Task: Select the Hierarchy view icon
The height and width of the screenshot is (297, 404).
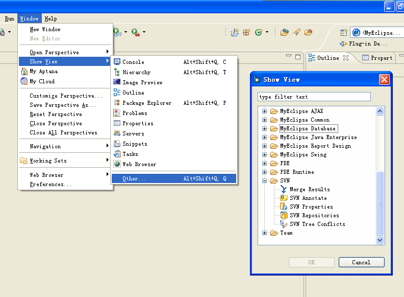Action: click(x=117, y=72)
